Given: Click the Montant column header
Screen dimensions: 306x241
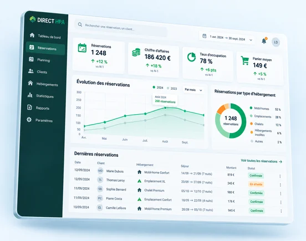Looking at the screenshot, I should click(231, 168).
